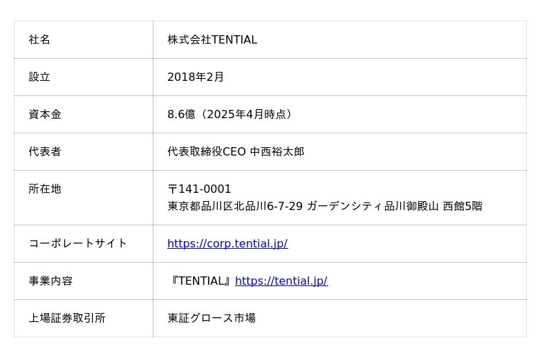Open the https://corp.tential.jp/ link
Viewport: 553px width, 358px height.
227,243
